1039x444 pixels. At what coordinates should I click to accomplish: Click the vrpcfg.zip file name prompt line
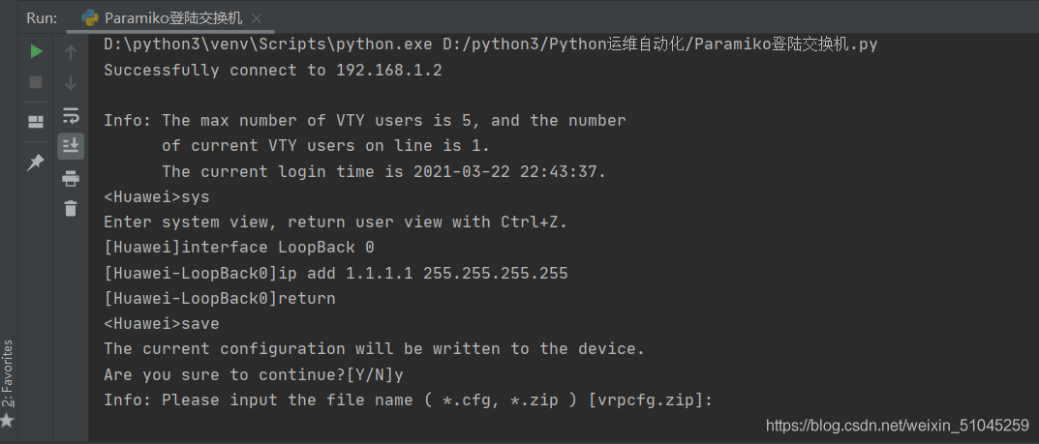point(408,400)
